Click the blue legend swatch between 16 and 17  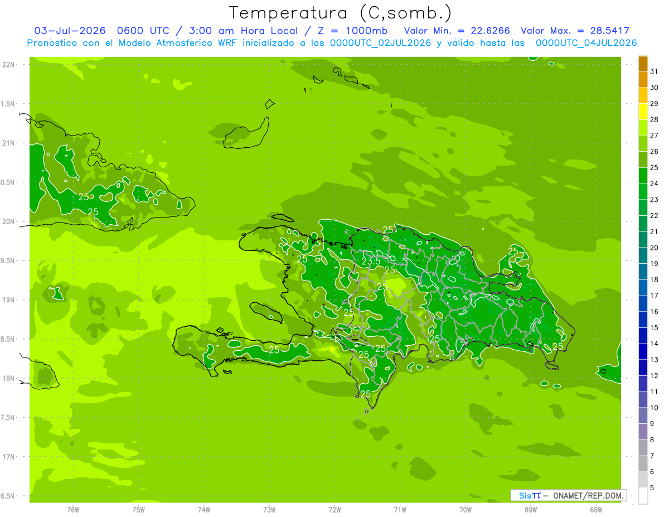pos(643,303)
